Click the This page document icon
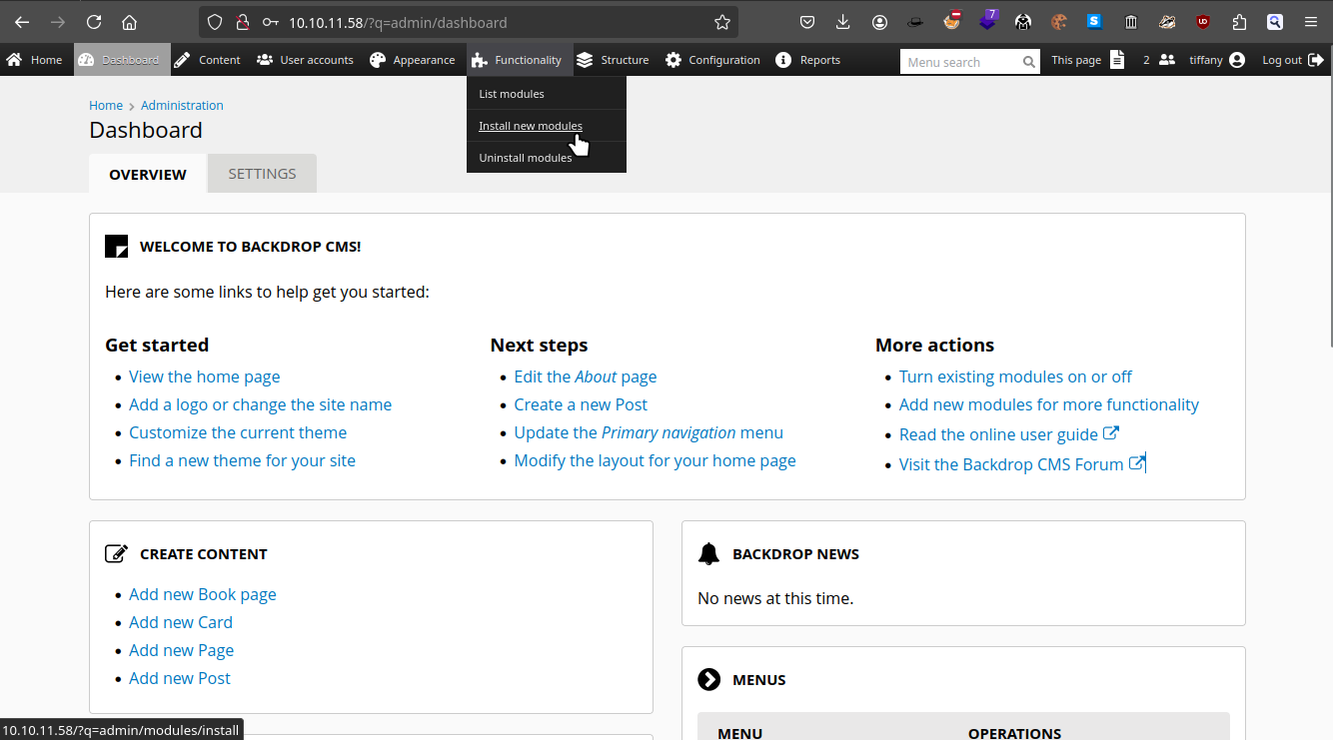This screenshot has width=1333, height=740. click(1117, 60)
